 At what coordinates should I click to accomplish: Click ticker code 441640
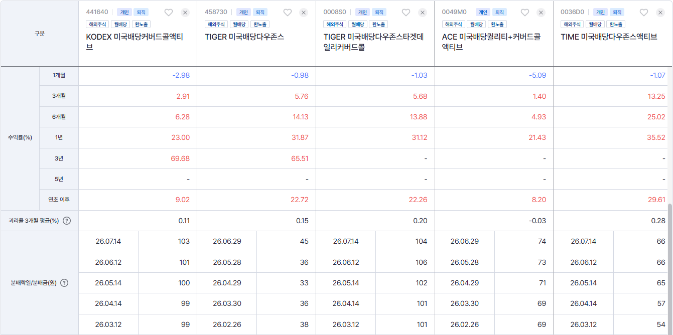click(97, 12)
